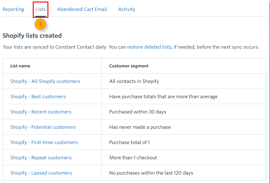270x183 pixels.
Task: Open the Shopify - All Shopify customers list
Action: 45,81
